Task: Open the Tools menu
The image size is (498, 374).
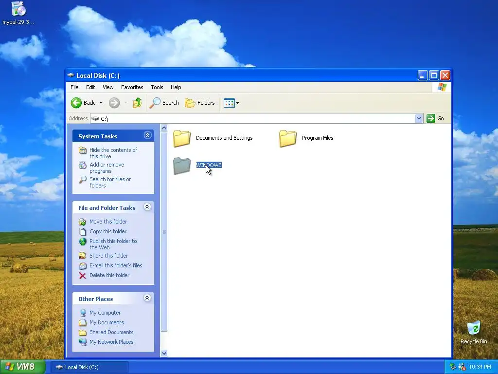Action: click(x=157, y=87)
